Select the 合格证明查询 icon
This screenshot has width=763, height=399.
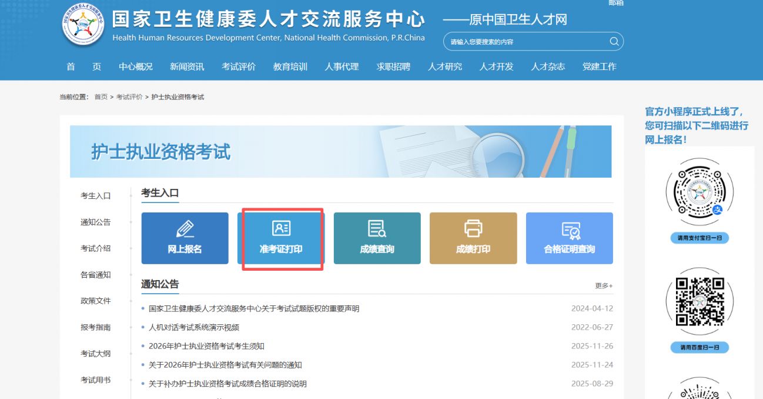570,230
